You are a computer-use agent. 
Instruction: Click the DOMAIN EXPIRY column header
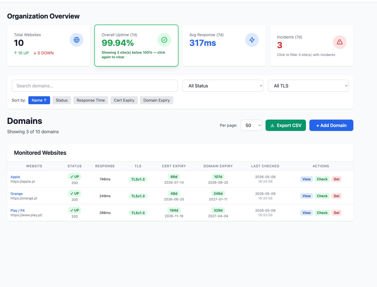coord(218,166)
